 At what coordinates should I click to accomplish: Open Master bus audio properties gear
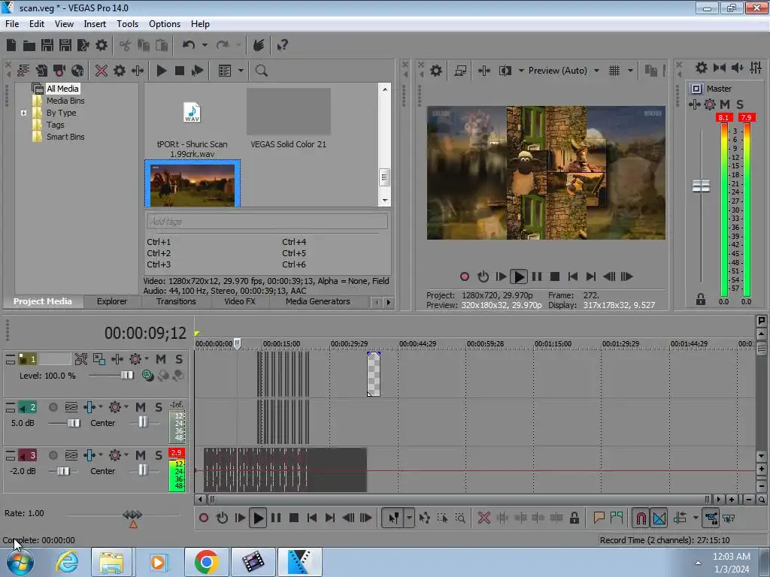(702, 68)
